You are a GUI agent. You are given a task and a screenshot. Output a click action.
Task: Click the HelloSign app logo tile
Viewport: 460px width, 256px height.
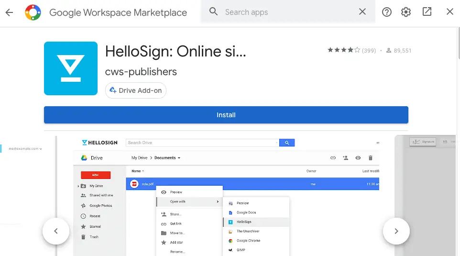(71, 68)
